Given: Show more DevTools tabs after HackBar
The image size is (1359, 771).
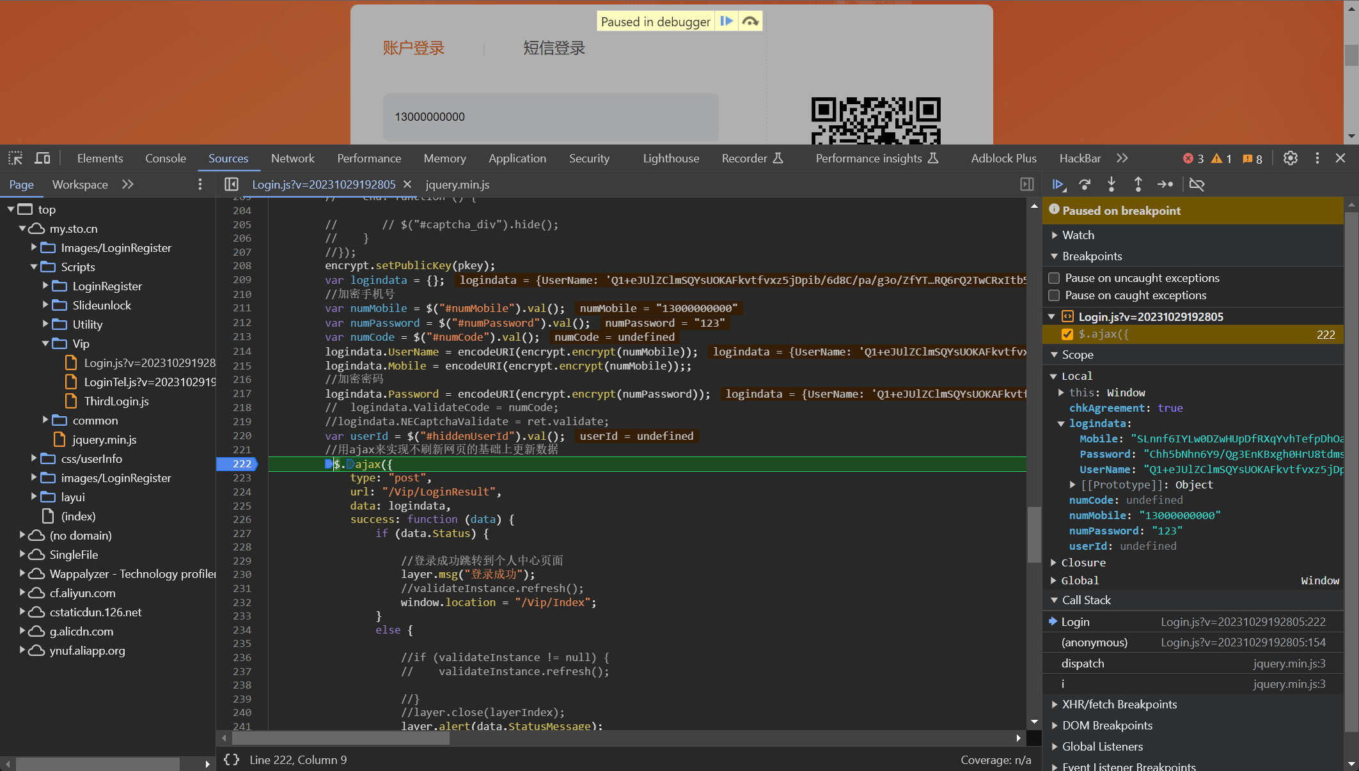Looking at the screenshot, I should [1122, 158].
